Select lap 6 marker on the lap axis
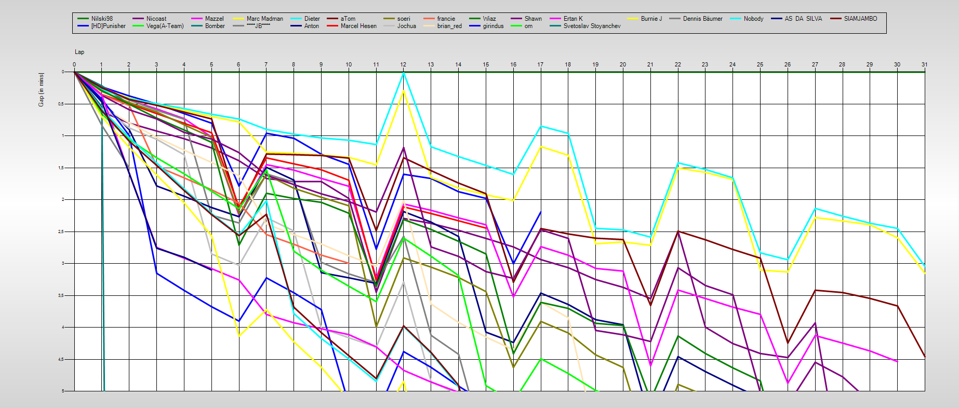This screenshot has height=408, width=959. [238, 64]
